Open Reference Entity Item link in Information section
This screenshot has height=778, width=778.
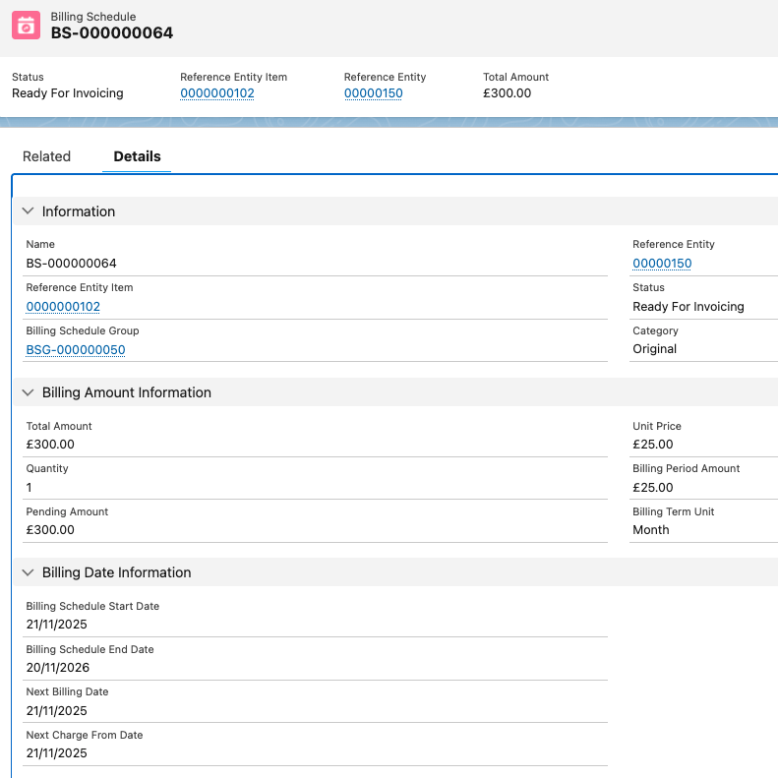63,307
